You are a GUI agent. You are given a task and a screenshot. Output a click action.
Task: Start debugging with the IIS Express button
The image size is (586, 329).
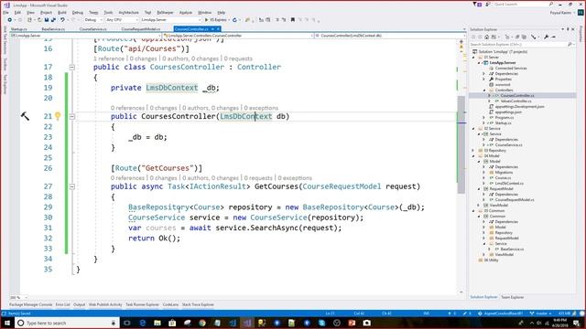tap(216, 20)
